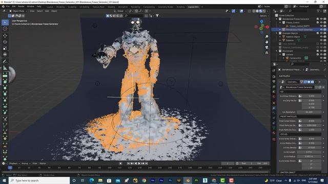Viewport: 328px width, 184px height.
Task: Toggle render camera icon for Example Objects
Action: coord(325,33)
